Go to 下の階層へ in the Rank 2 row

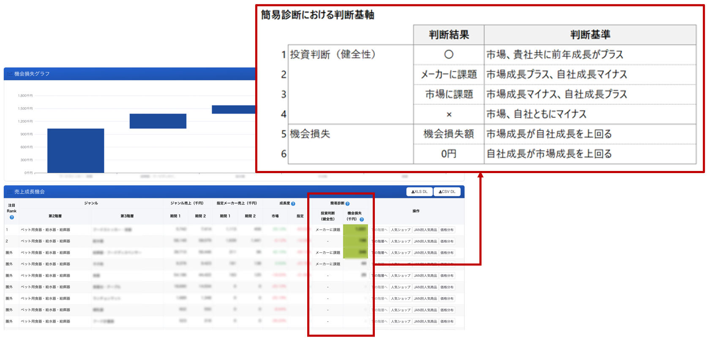click(x=380, y=241)
